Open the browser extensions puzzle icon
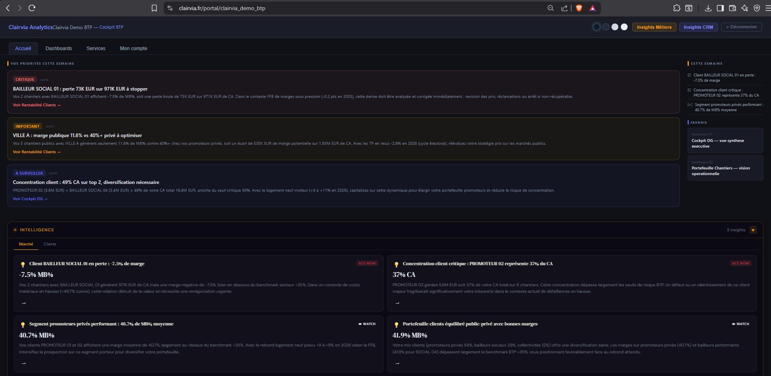This screenshot has width=771, height=376. coord(677,8)
